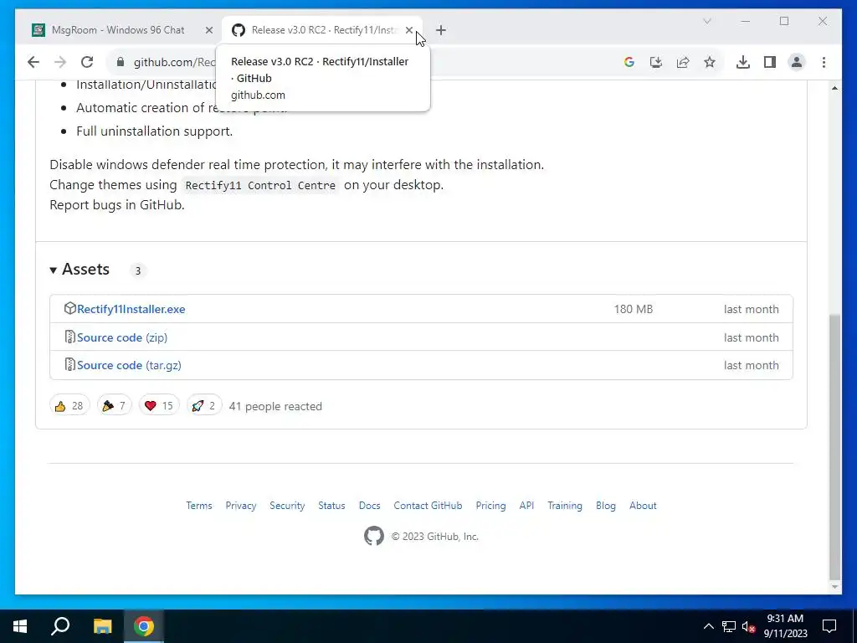Click the scrollbar up arrow
857x643 pixels.
click(834, 87)
